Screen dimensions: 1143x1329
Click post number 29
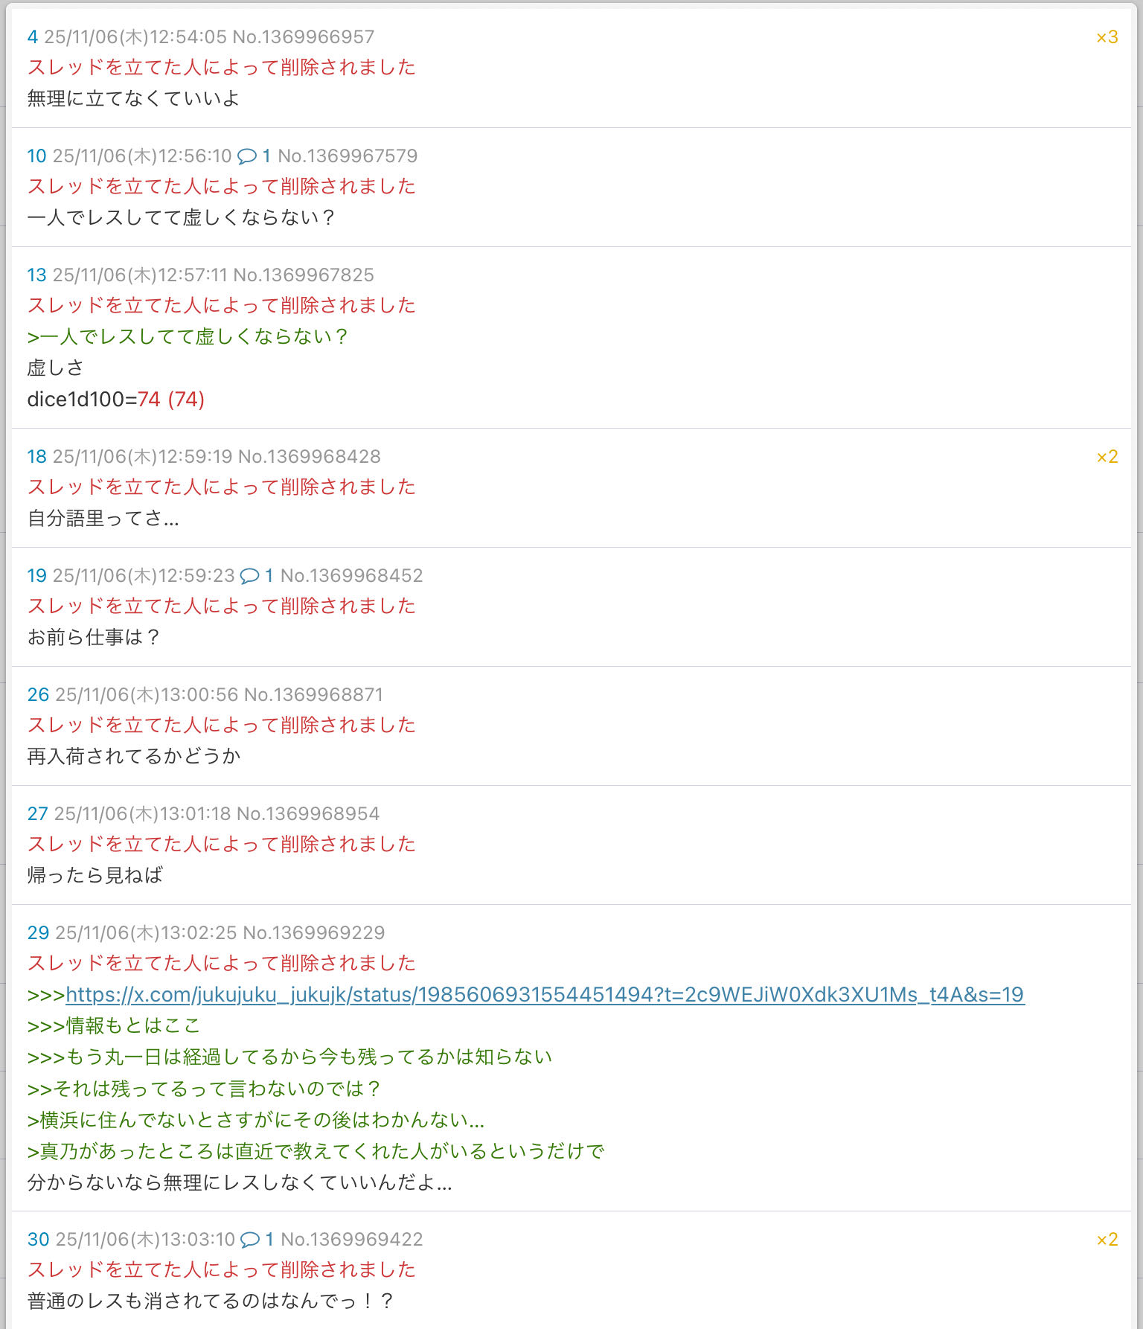[x=38, y=933]
